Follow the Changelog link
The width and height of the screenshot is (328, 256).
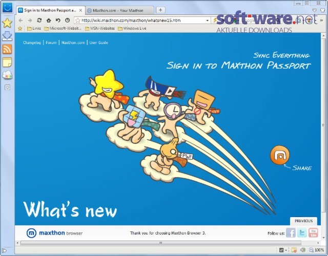click(32, 42)
